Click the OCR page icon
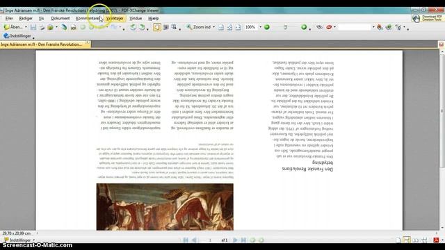445x250 pixels. tap(73, 27)
